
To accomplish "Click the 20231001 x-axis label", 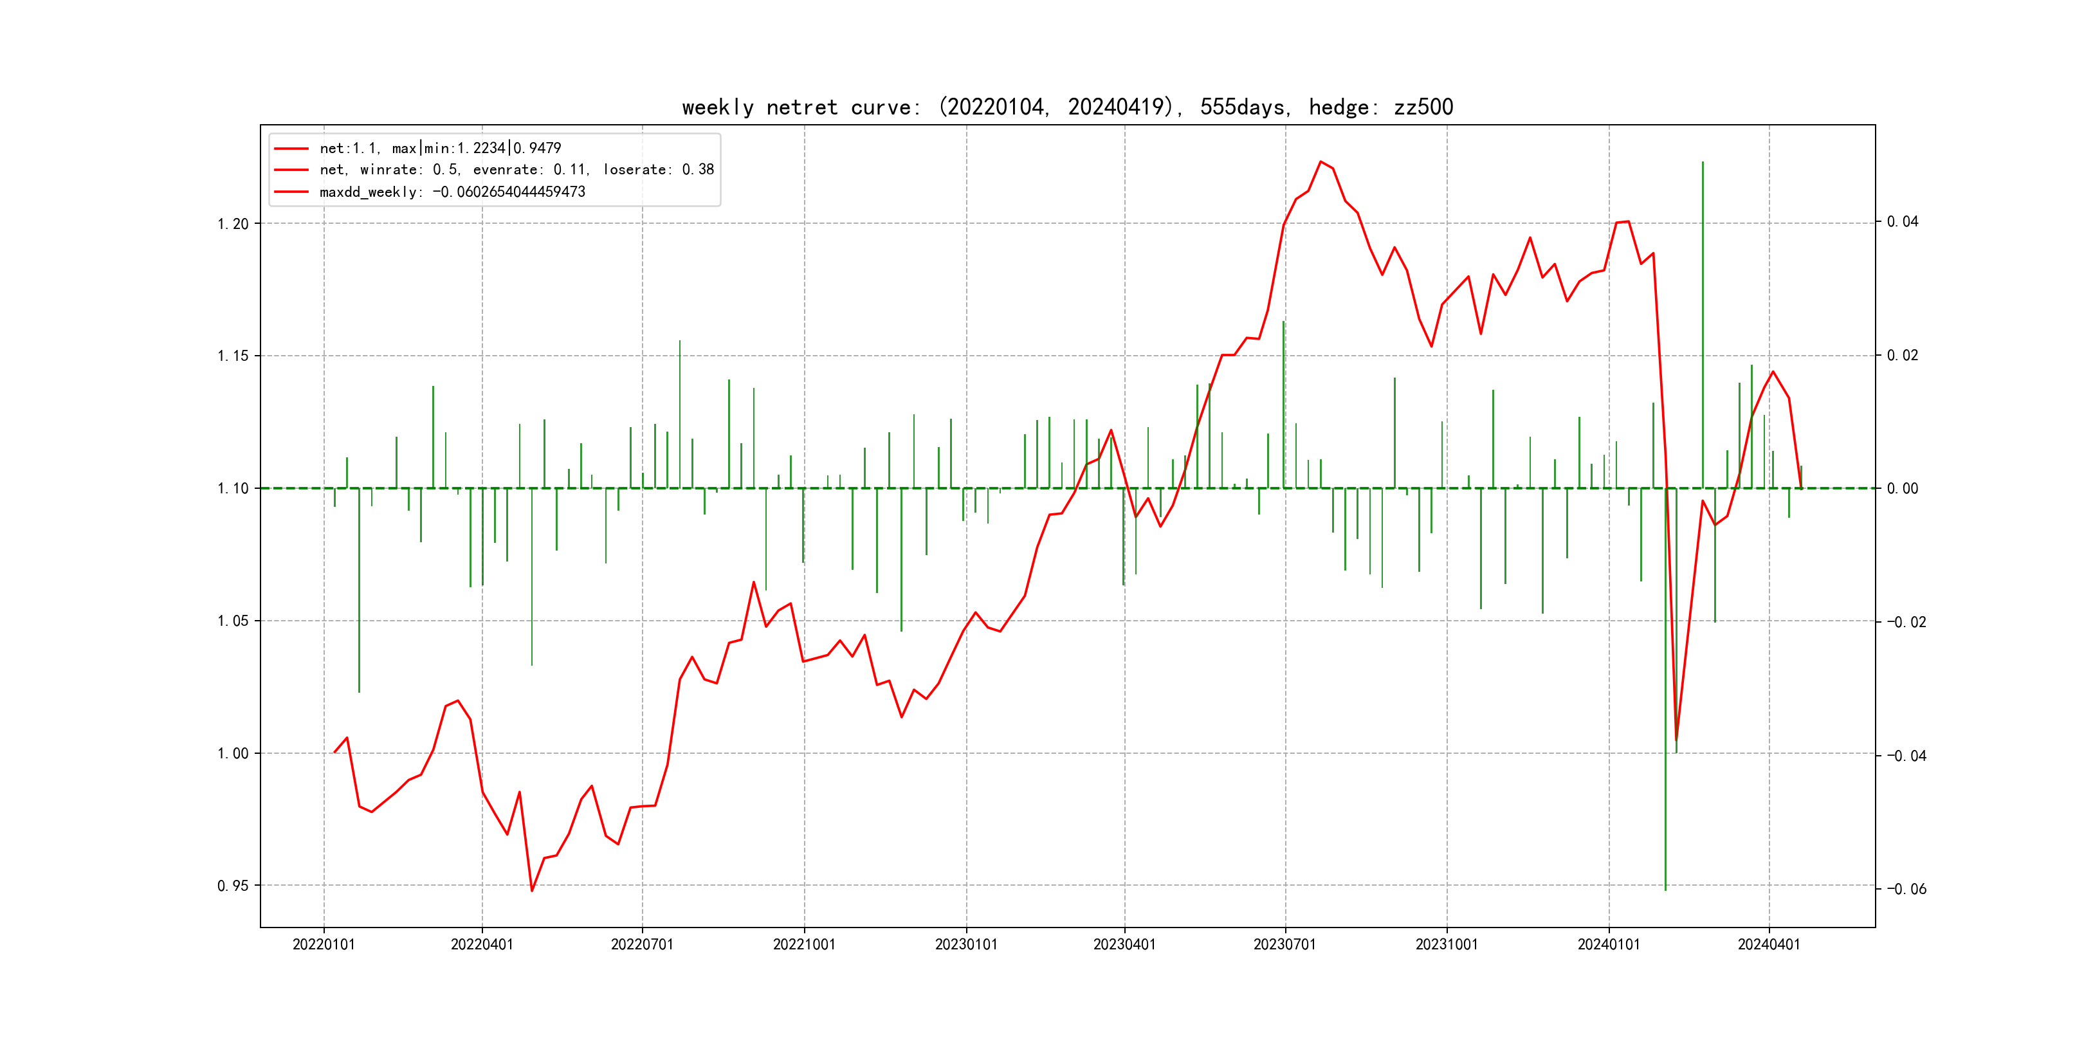I will click(x=1447, y=944).
